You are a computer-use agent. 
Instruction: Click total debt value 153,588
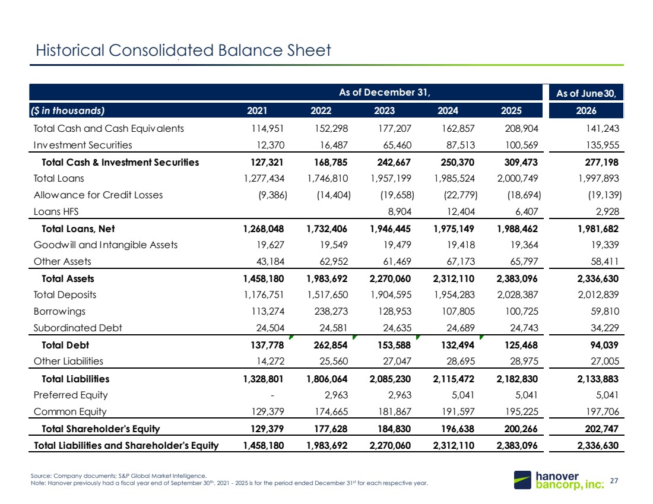pos(394,345)
